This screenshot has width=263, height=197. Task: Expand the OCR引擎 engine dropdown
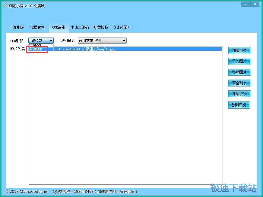pyautogui.click(x=41, y=41)
